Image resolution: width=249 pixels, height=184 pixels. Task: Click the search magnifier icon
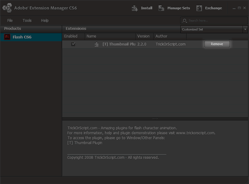click(x=184, y=21)
